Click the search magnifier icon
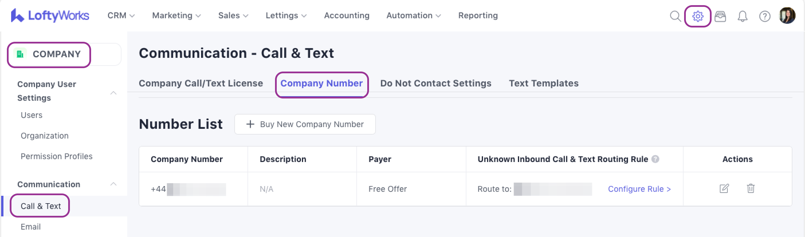Screen dimensions: 805x237 point(675,16)
